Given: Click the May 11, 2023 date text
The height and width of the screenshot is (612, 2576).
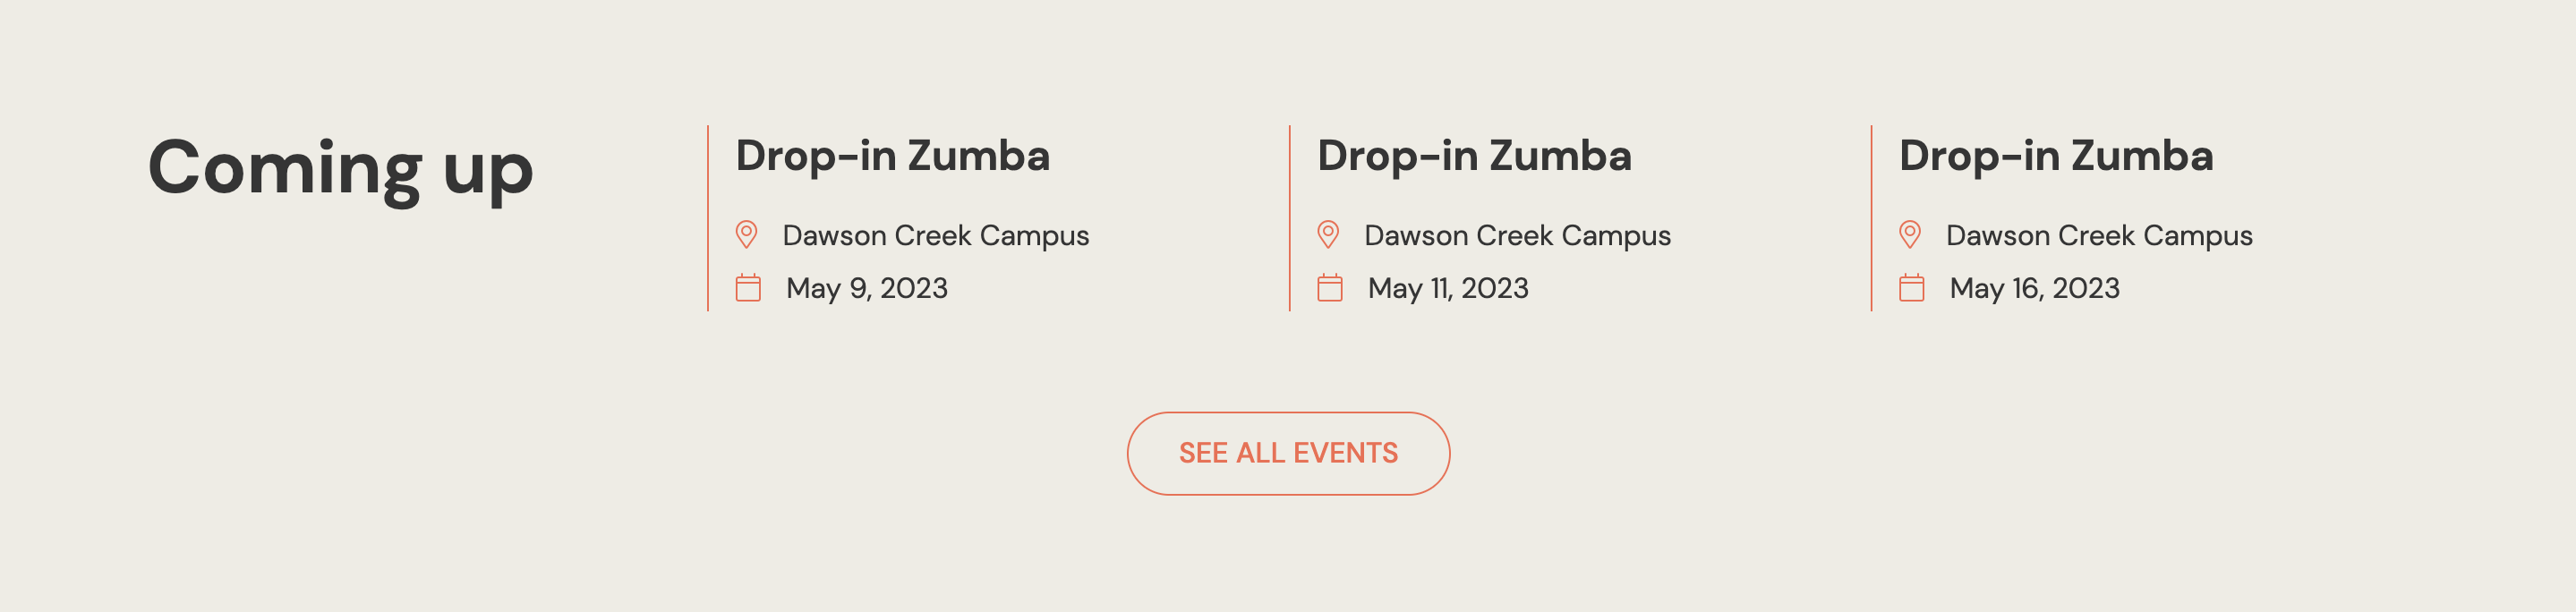Looking at the screenshot, I should click(1449, 289).
